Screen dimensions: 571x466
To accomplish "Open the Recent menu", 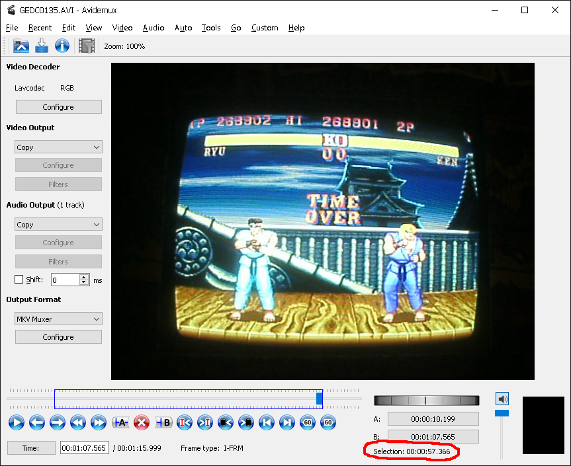I will (x=40, y=28).
